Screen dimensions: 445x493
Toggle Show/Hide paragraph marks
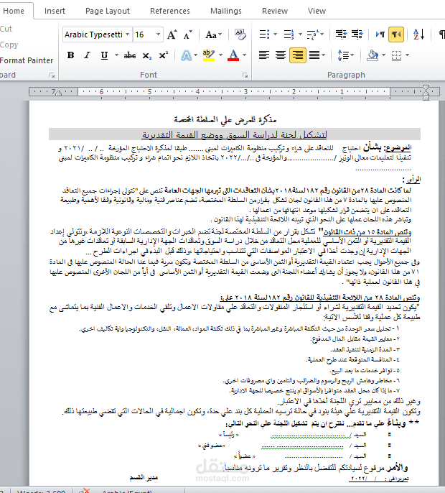[x=441, y=34]
